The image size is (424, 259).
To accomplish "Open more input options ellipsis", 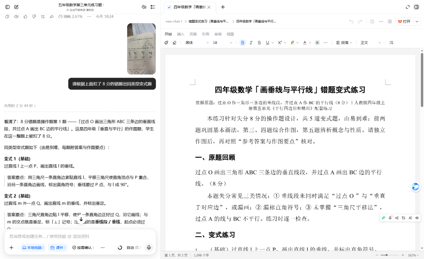I will coord(102,247).
